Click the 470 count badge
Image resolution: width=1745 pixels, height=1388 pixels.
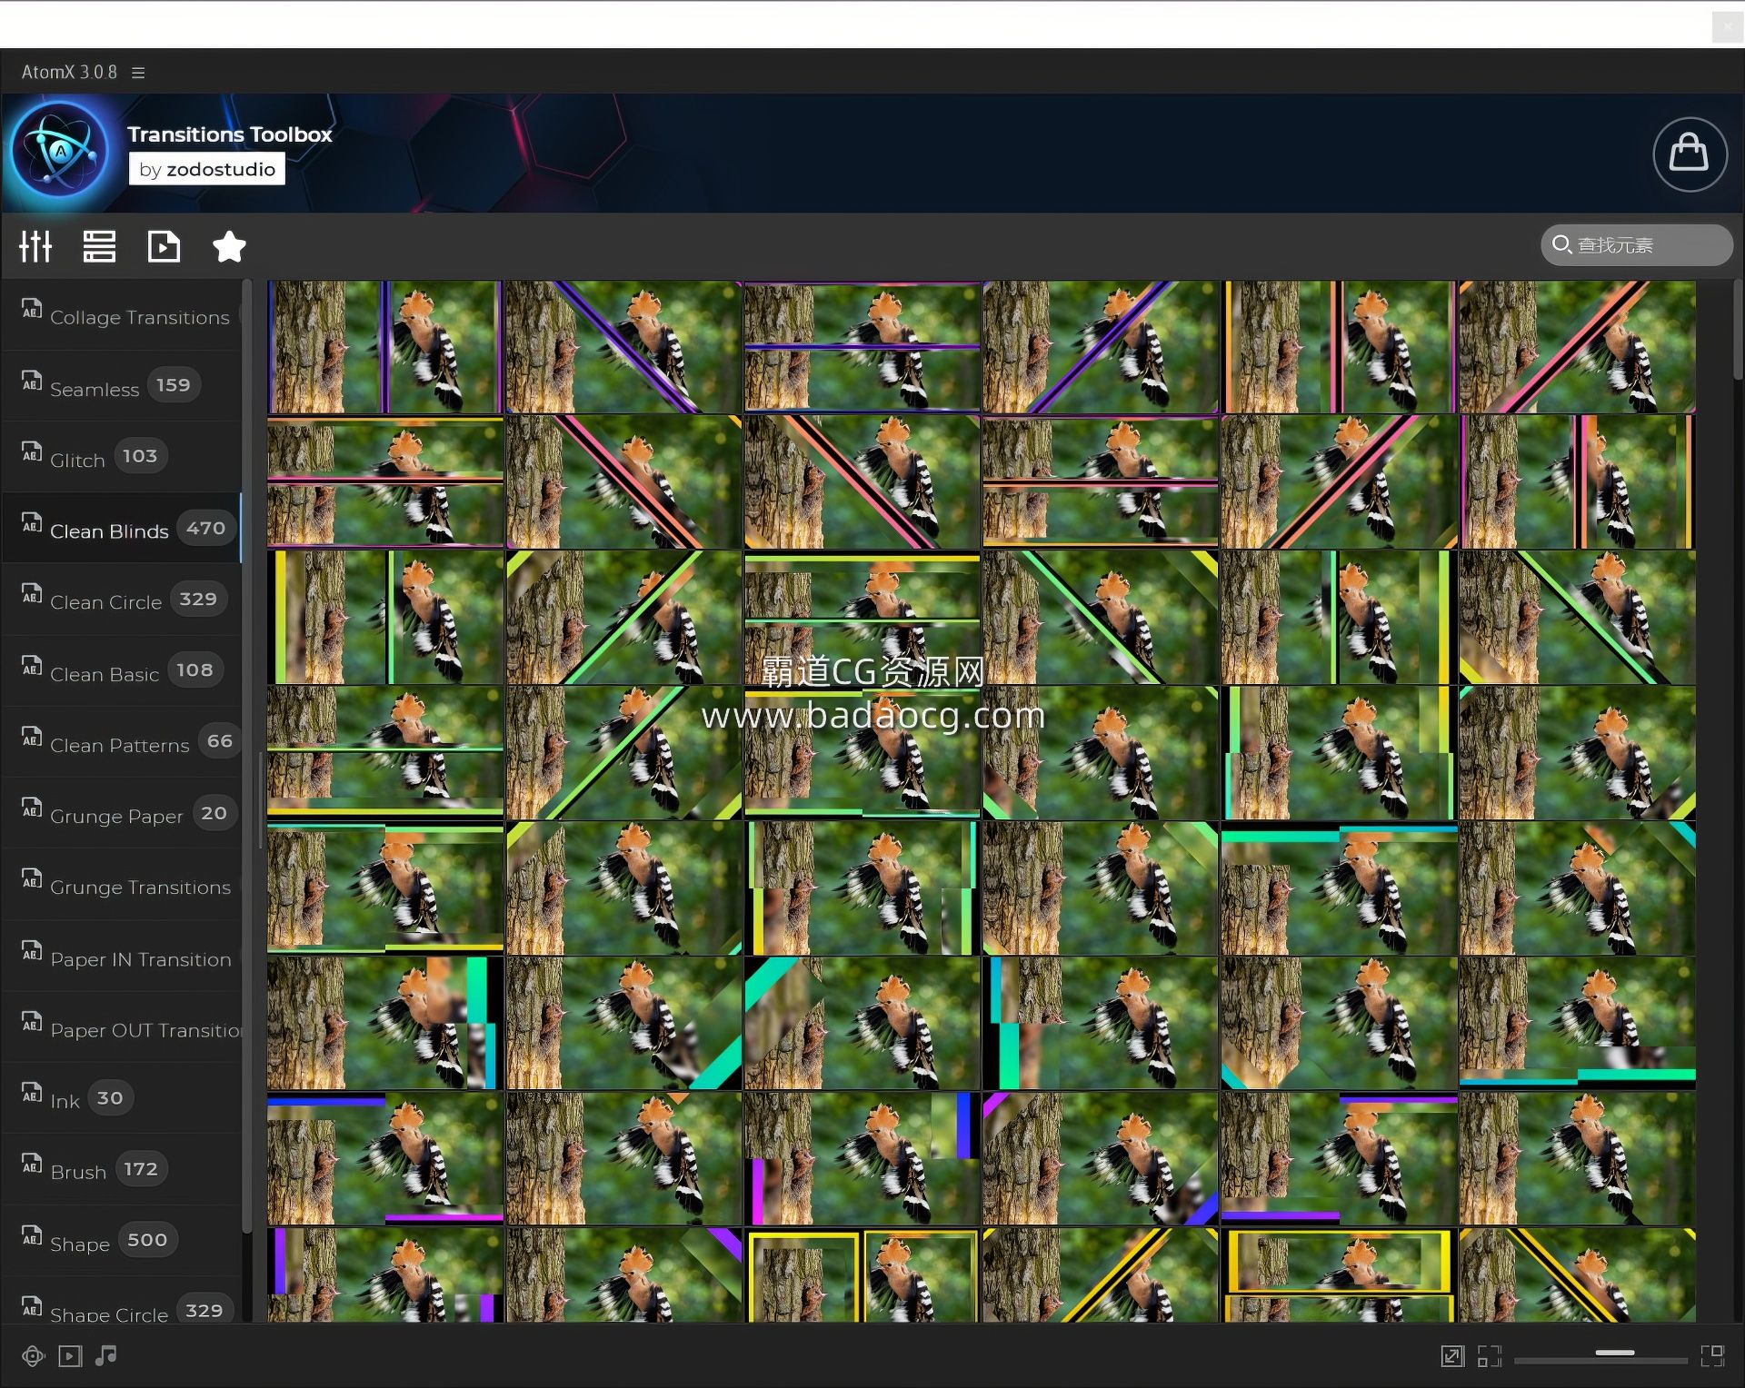pos(206,528)
